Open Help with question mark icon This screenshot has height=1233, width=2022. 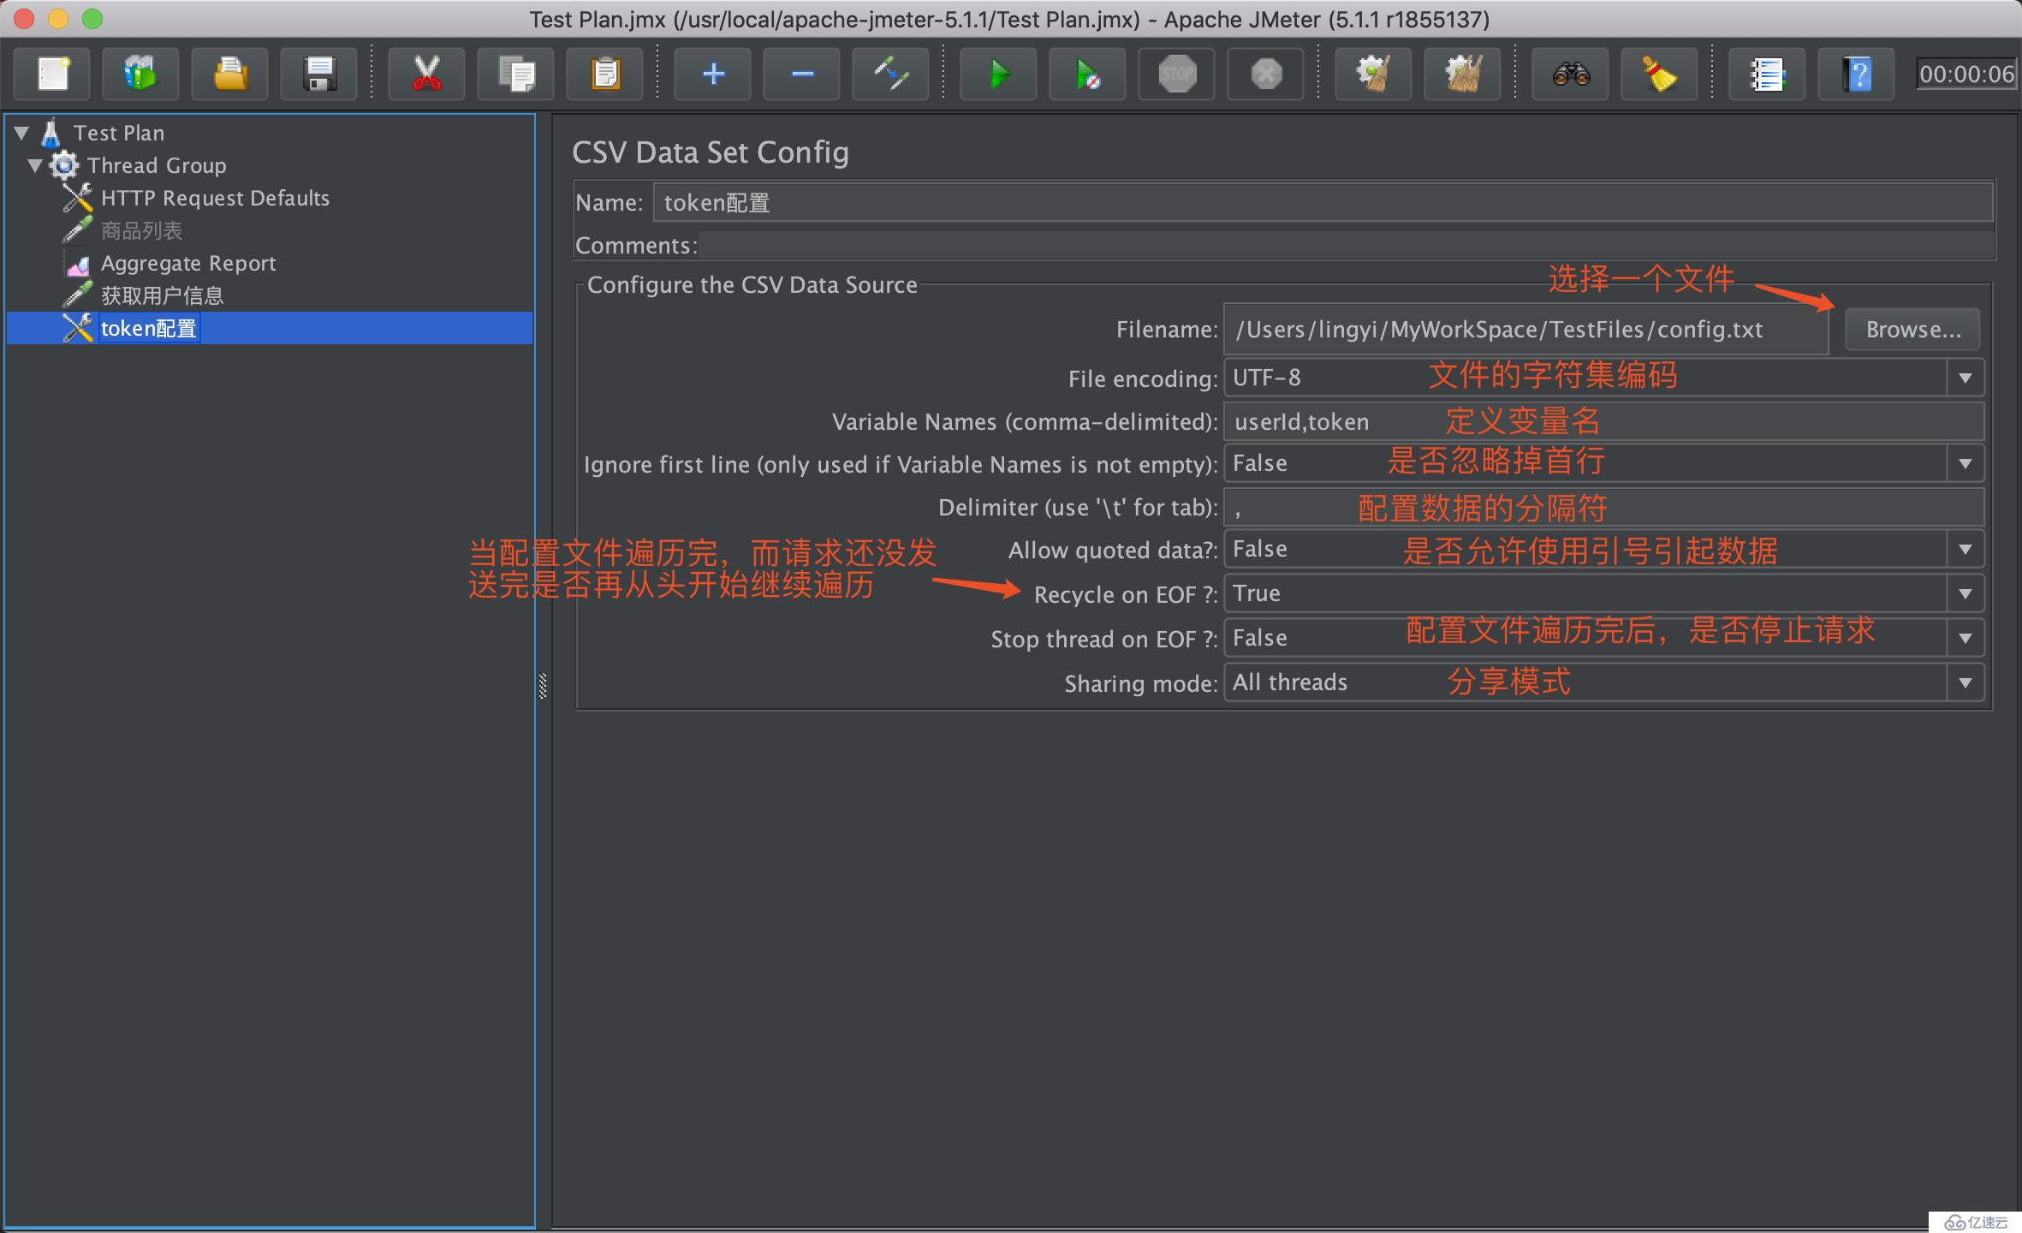pos(1856,74)
